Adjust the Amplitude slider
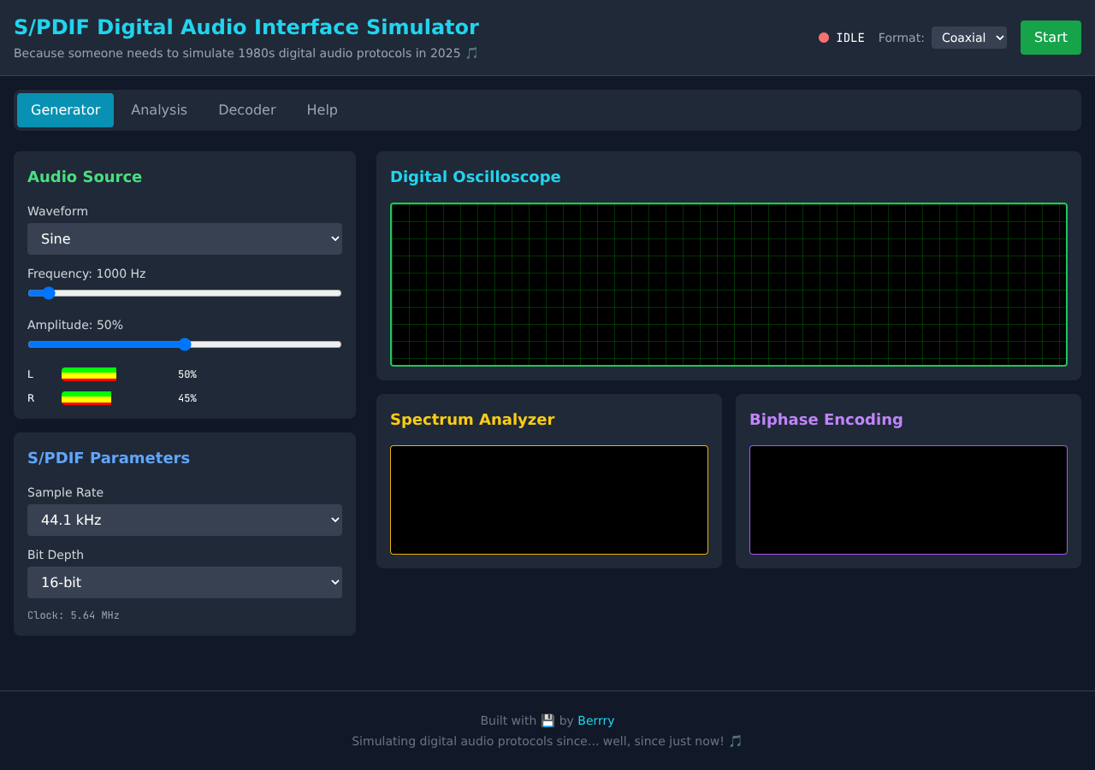 pos(185,344)
